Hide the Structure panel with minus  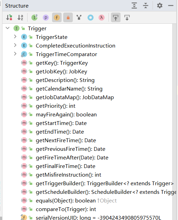pos(171,6)
